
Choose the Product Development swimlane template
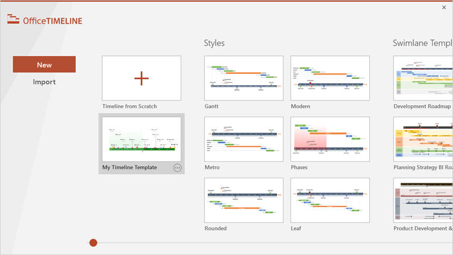[x=423, y=200]
